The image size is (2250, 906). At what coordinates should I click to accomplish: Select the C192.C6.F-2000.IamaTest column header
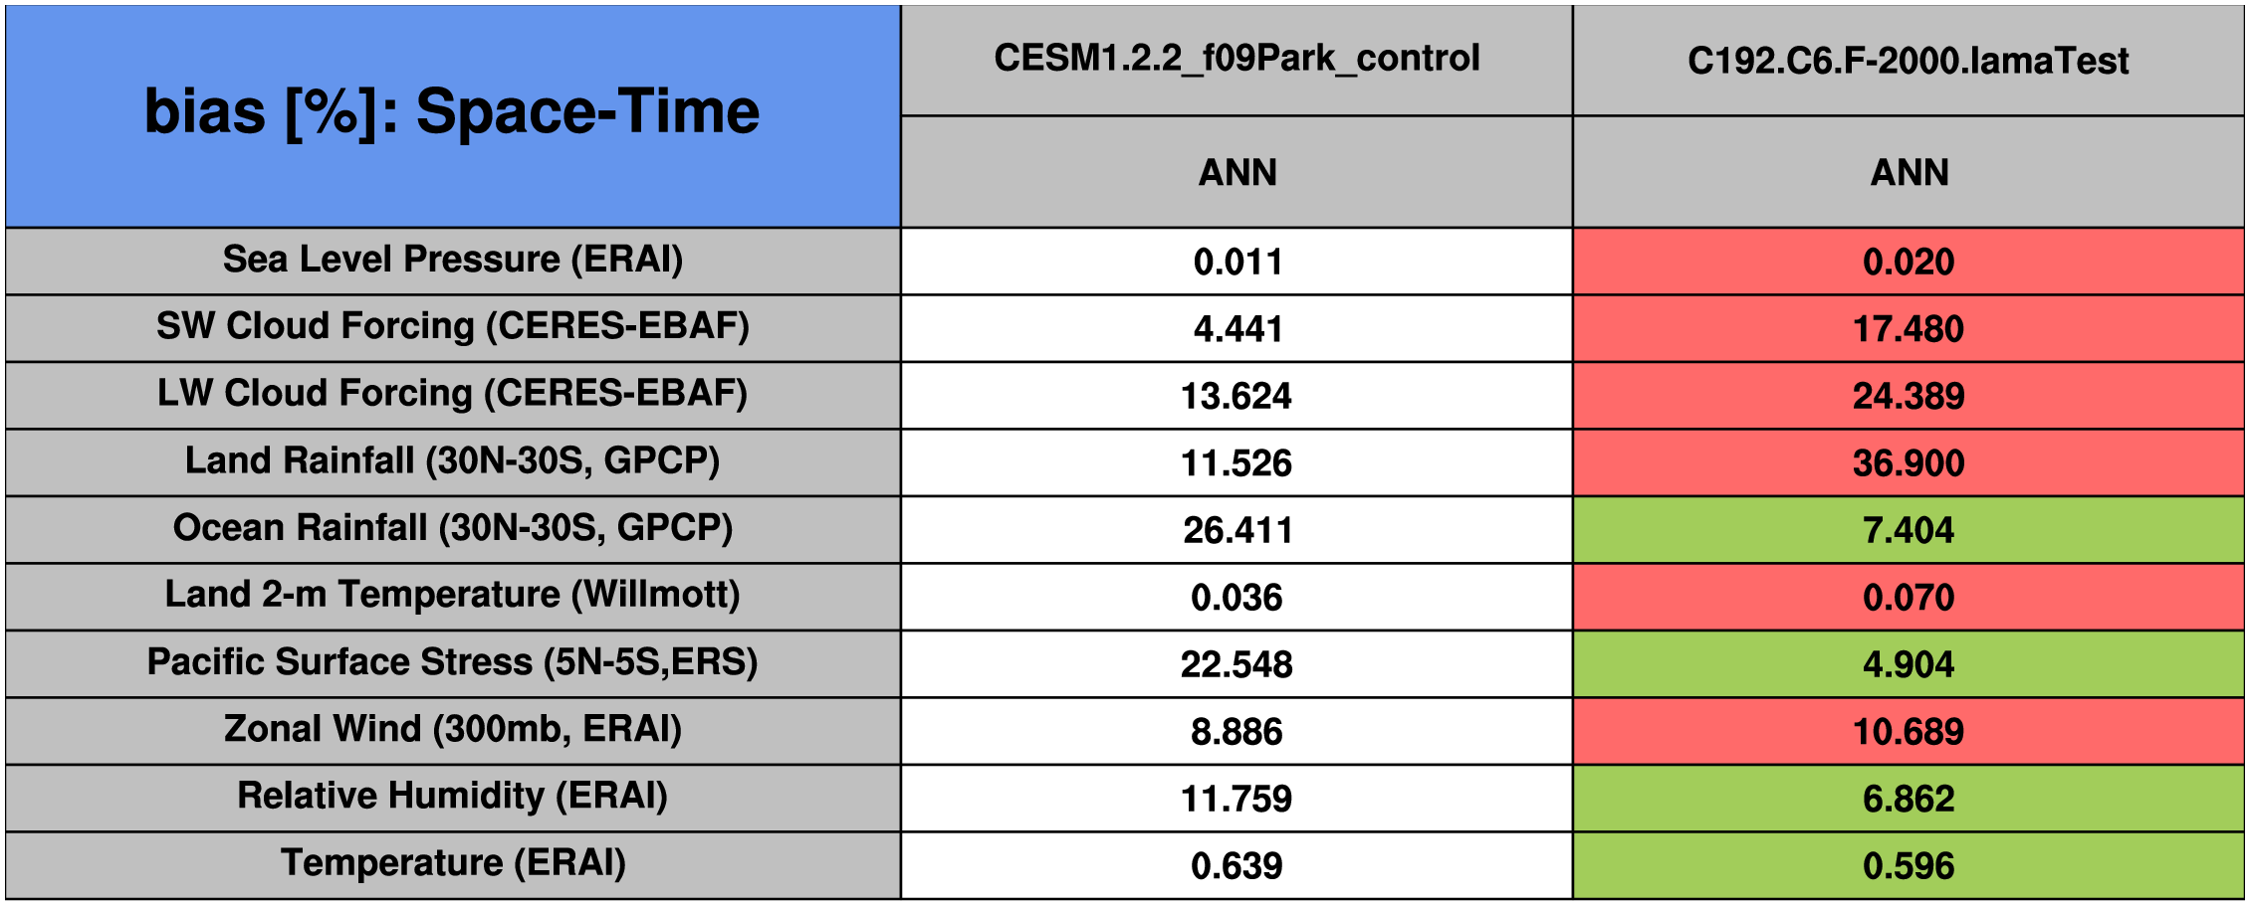(x=1908, y=61)
